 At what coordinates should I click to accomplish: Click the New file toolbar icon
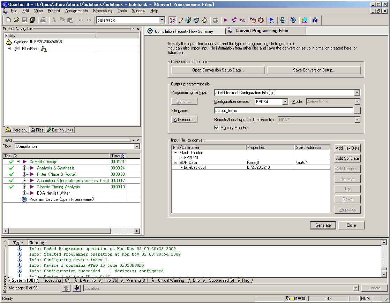(8, 20)
